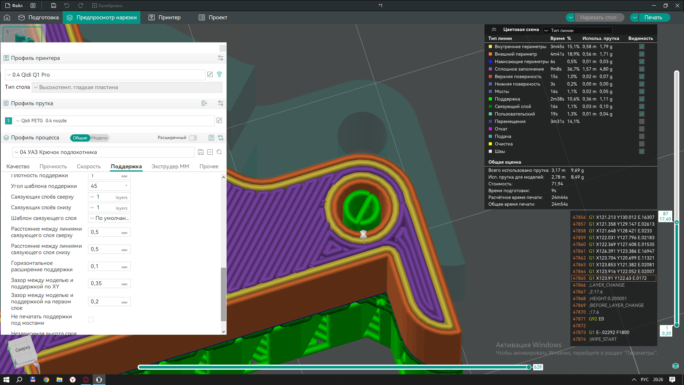This screenshot has width=684, height=385.
Task: Click the save project icon
Action: click(x=53, y=6)
